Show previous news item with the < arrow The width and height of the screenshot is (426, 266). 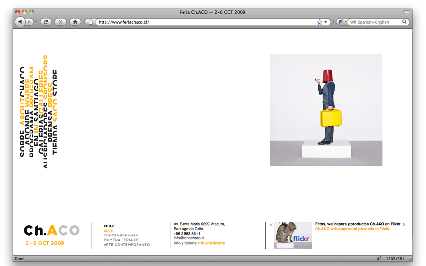coord(271,225)
